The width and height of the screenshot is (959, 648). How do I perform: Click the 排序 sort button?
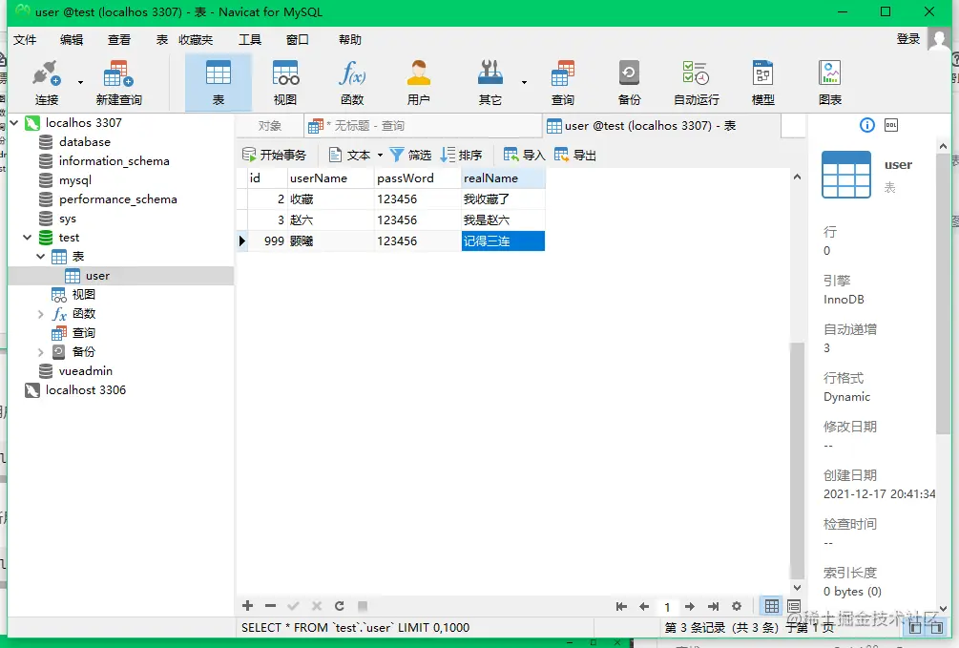[461, 156]
